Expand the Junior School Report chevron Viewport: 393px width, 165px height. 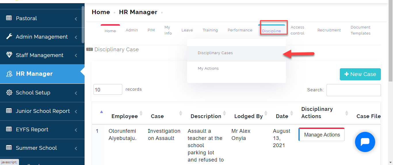coord(76,111)
